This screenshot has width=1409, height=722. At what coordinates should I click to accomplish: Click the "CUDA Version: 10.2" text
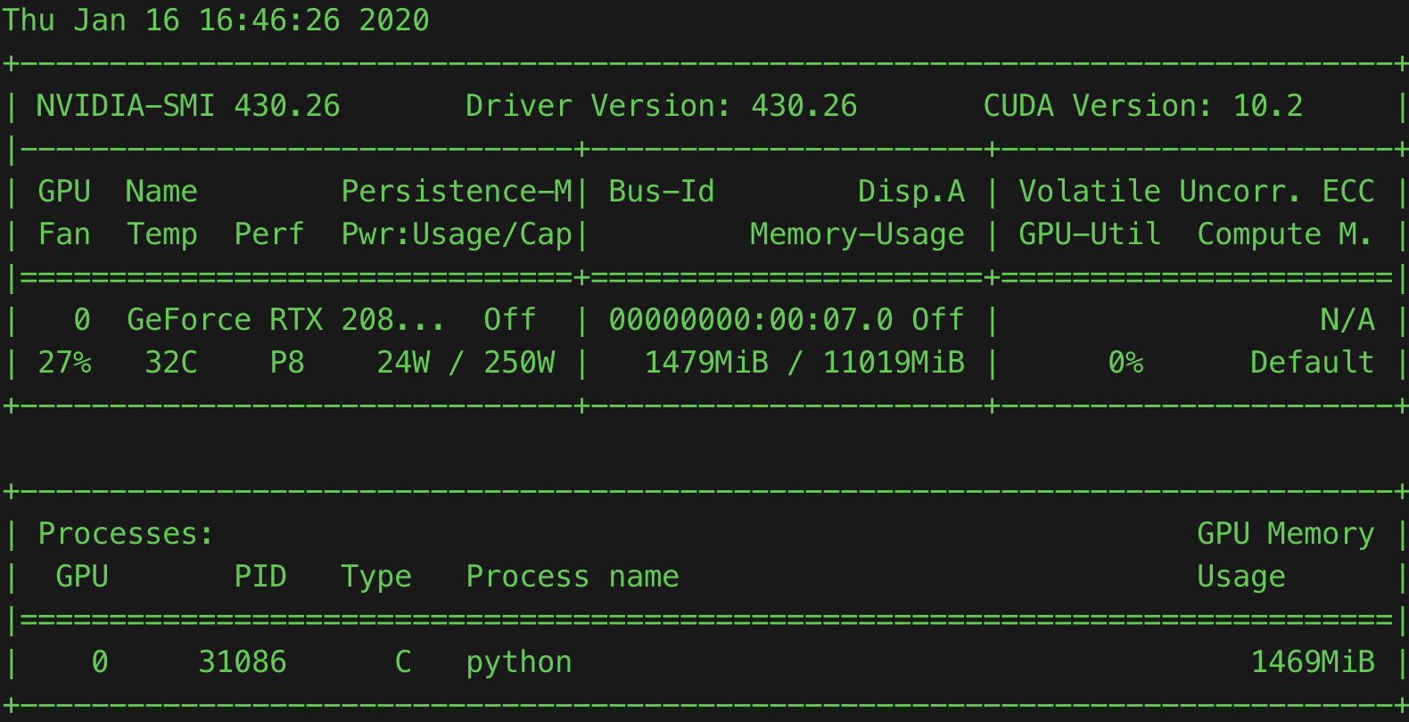pos(1143,105)
